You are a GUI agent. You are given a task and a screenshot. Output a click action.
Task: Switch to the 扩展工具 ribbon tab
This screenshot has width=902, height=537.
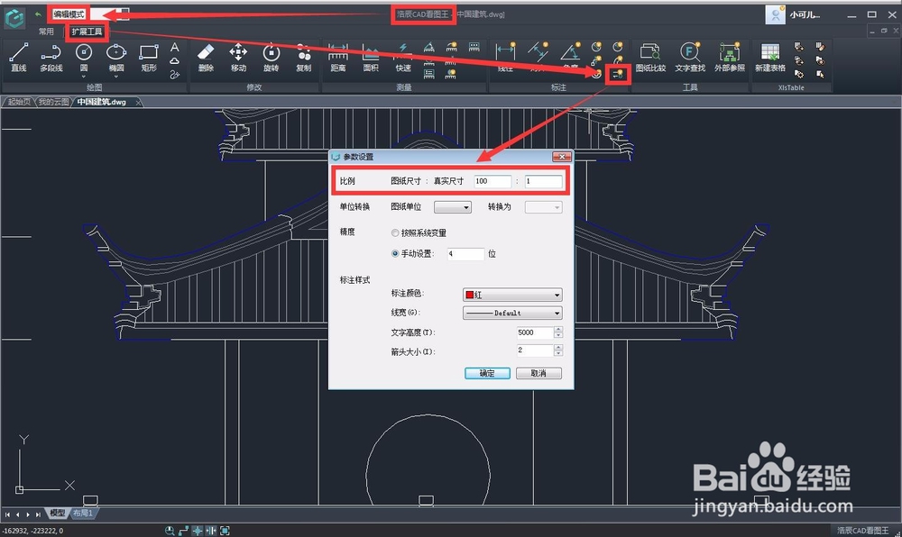(x=87, y=32)
